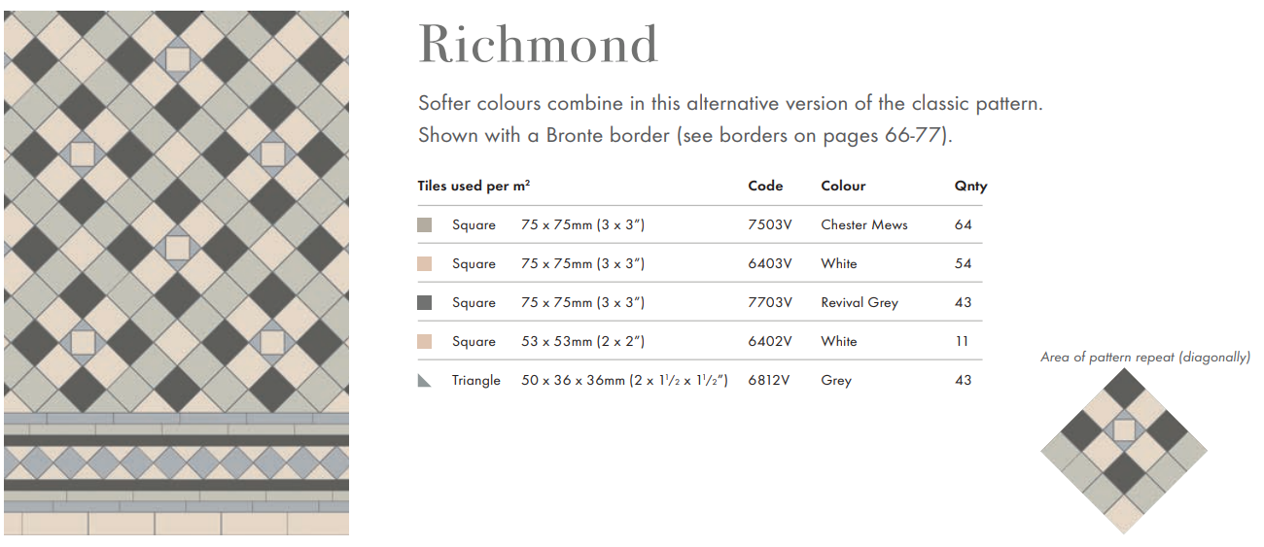The image size is (1264, 547).
Task: Open the Richmond tile pattern image
Action: tap(176, 273)
